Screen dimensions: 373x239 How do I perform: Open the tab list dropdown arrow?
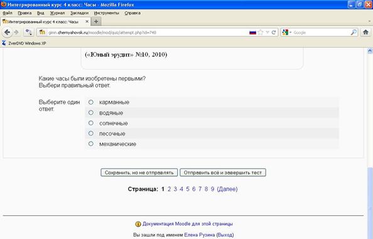pos(369,21)
